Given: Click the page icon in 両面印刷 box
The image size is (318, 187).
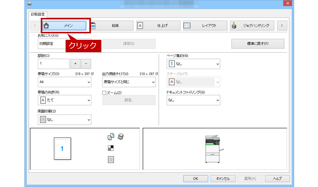Looking at the screenshot, I should click(x=43, y=119).
